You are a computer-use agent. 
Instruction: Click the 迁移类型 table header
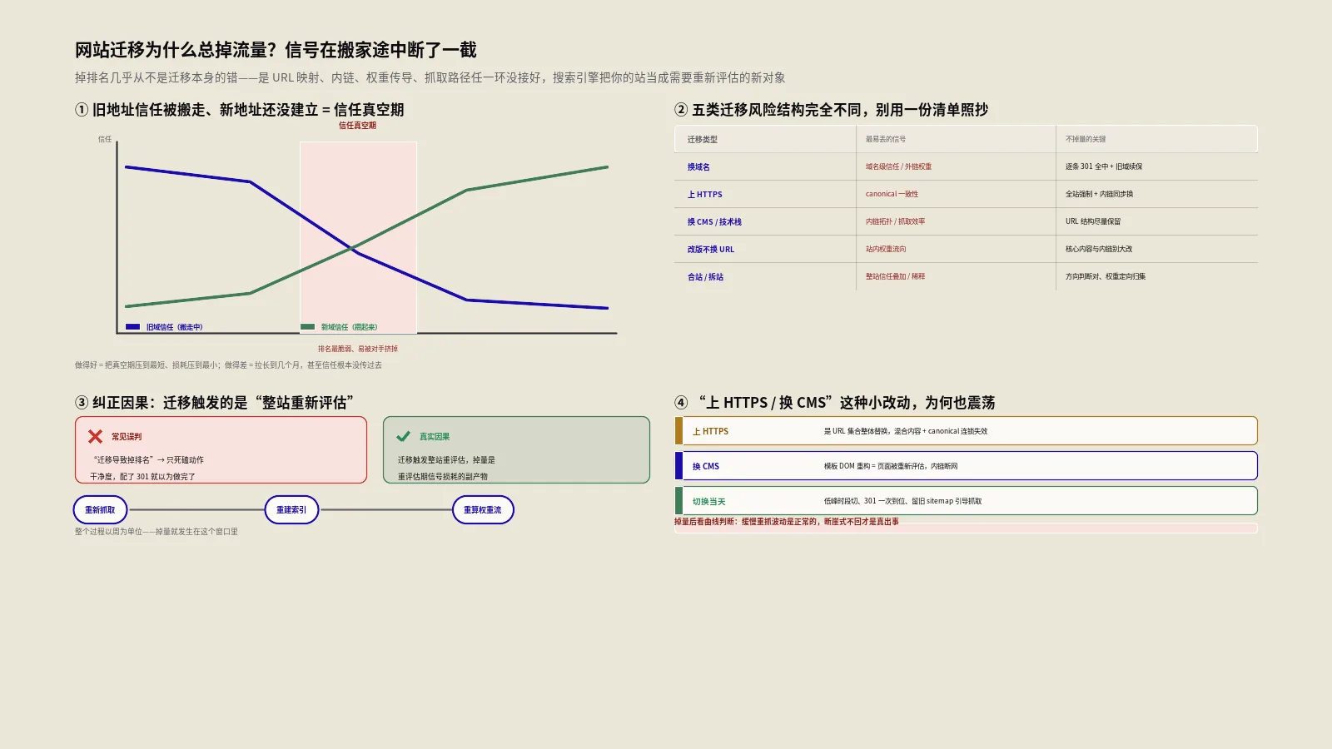pyautogui.click(x=703, y=139)
